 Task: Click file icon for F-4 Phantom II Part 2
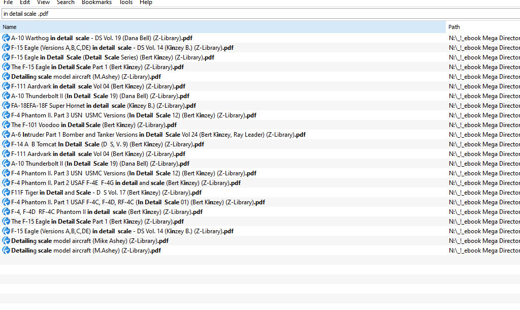click(6, 182)
